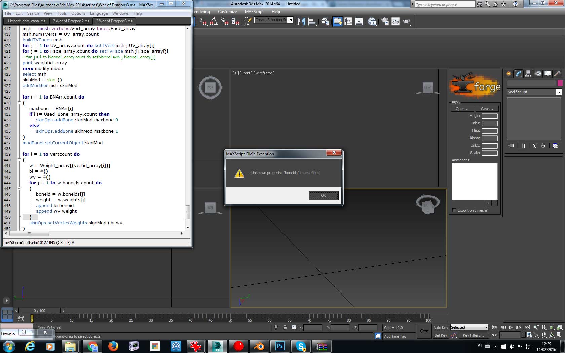
Task: Open the Tools menu in script editor
Action: point(62,13)
